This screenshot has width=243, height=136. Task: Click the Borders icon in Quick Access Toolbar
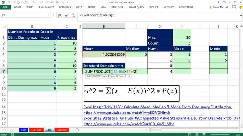click(x=41, y=2)
